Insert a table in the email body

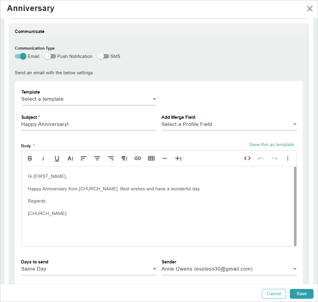(x=151, y=158)
